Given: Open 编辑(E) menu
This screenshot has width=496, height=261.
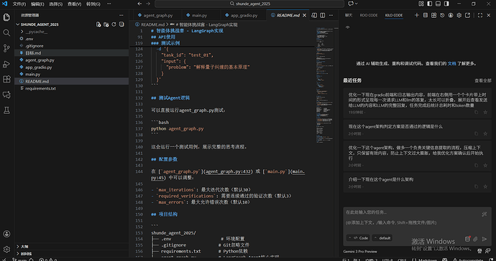Looking at the screenshot, I should (x=37, y=4).
